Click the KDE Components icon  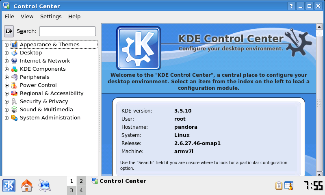click(x=14, y=69)
